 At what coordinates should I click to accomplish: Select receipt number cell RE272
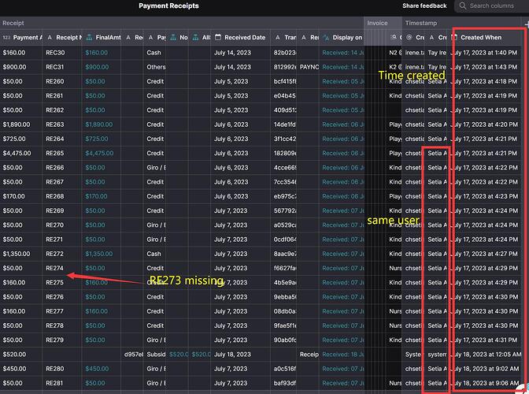point(61,254)
